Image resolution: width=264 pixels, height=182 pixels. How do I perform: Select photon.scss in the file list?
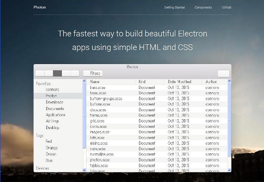click(x=157, y=160)
